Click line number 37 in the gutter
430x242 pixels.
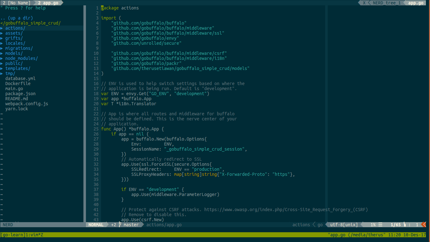96,189
